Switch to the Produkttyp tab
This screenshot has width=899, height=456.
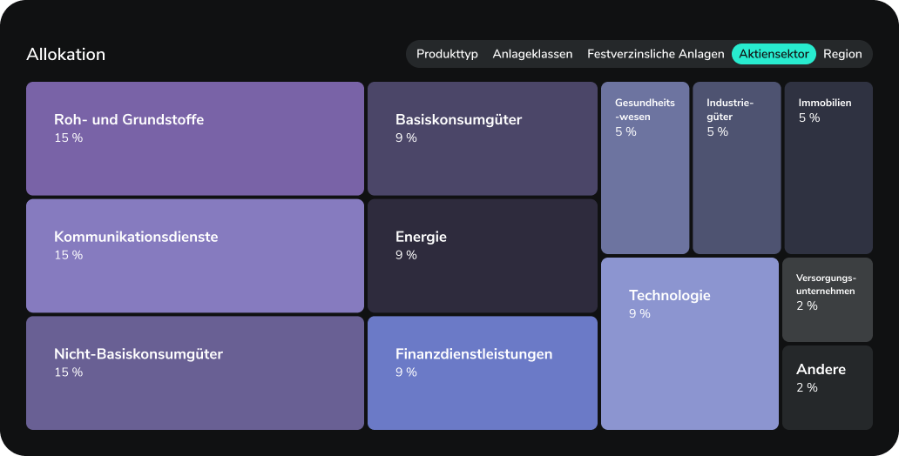coord(447,54)
